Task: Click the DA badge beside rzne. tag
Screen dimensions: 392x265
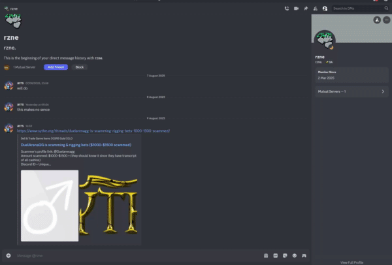Action: point(329,62)
